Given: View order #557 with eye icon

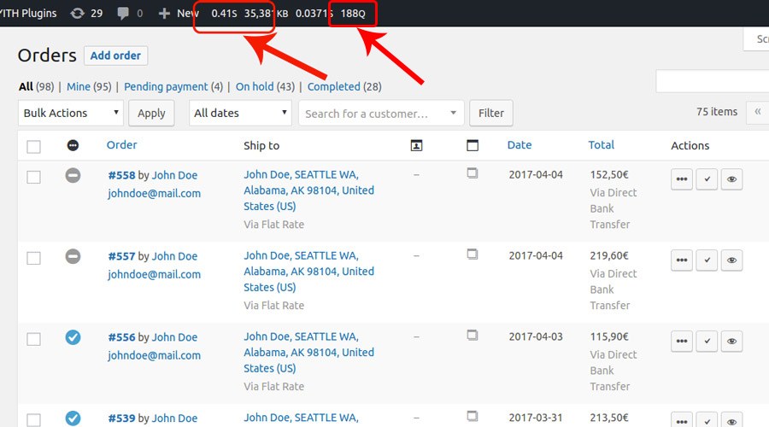Looking at the screenshot, I should (x=731, y=260).
